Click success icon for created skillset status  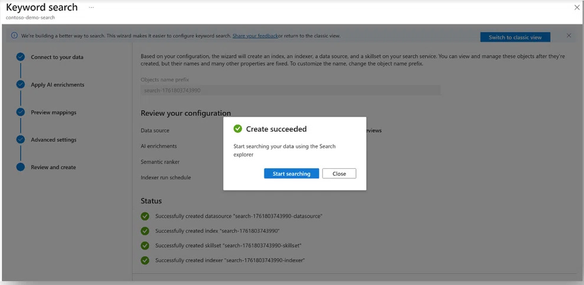pos(145,245)
